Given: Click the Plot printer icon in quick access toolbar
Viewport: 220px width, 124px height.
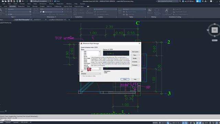Looking at the screenshot, I should pos(20,1).
